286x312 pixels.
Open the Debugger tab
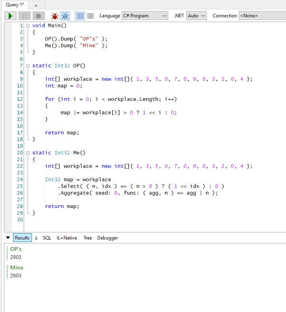click(108, 238)
